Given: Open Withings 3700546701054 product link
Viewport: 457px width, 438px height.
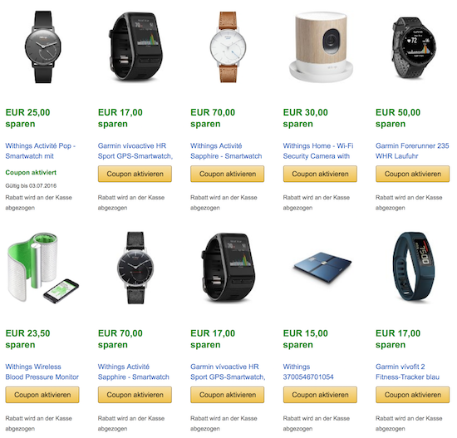Looking at the screenshot, I should 308,372.
